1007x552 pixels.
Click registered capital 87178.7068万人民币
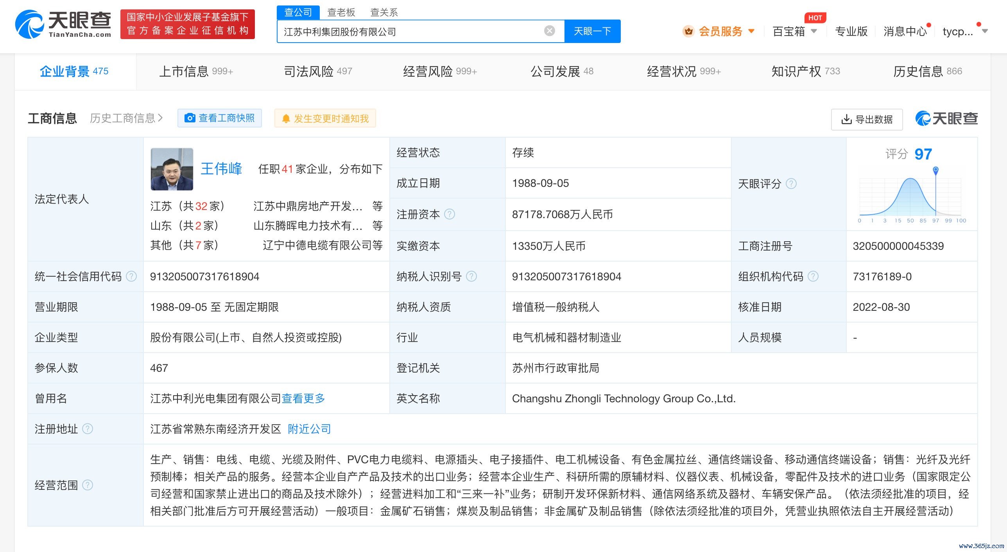pyautogui.click(x=563, y=214)
